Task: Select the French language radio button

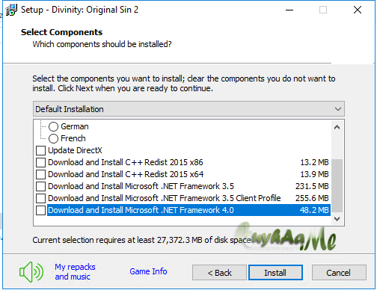Action: pyautogui.click(x=53, y=138)
